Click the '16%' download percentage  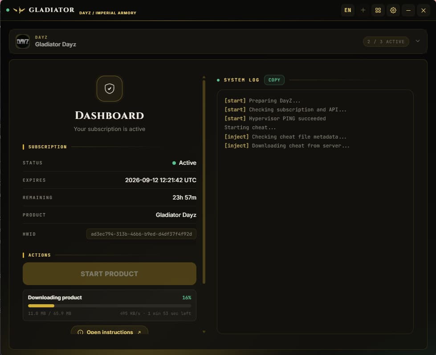(x=187, y=298)
